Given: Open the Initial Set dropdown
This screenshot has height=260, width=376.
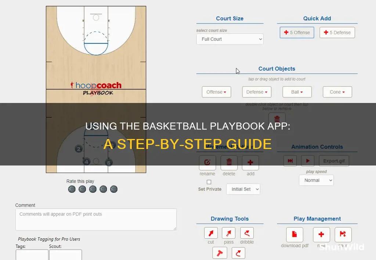Looking at the screenshot, I should (243, 189).
